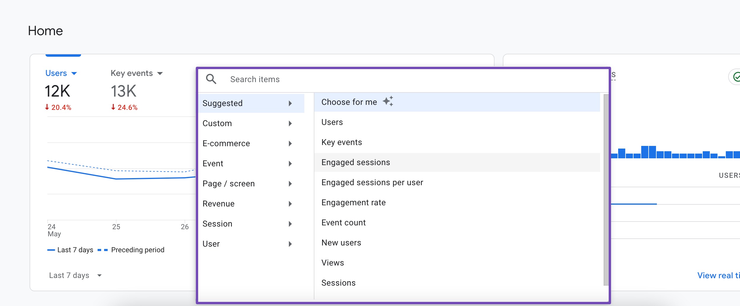Select the Views metric

[x=457, y=263]
